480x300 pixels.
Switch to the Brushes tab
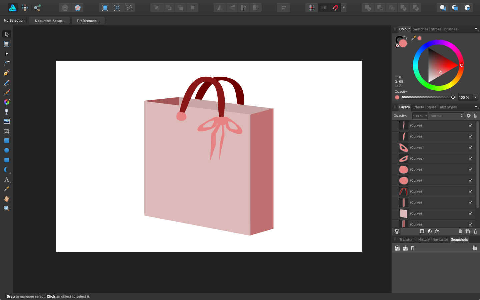tap(451, 29)
